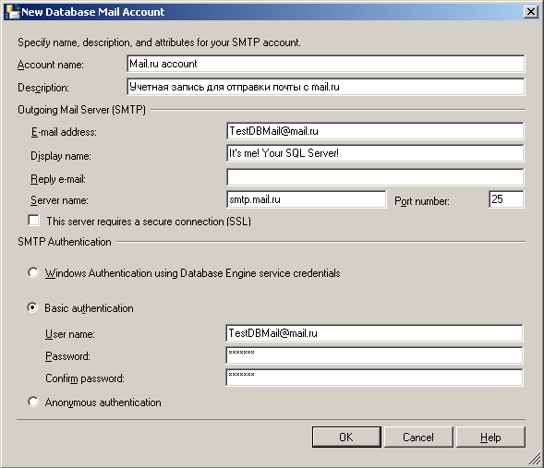
Task: Click the 'Port number:' label
Action: click(422, 201)
